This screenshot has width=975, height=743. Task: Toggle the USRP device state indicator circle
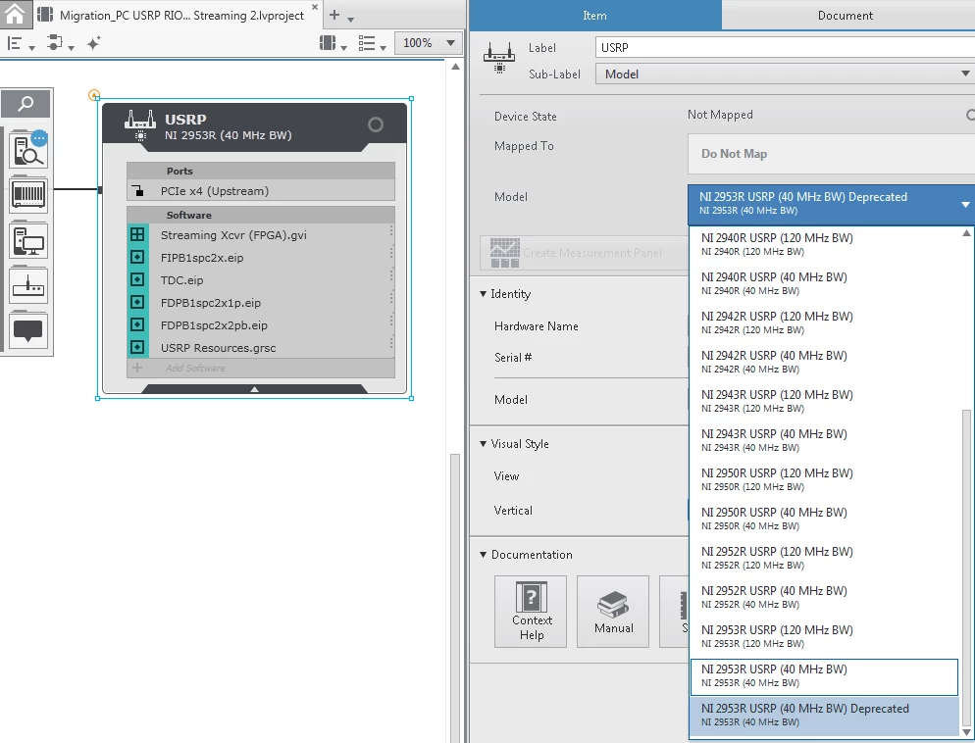click(x=375, y=124)
